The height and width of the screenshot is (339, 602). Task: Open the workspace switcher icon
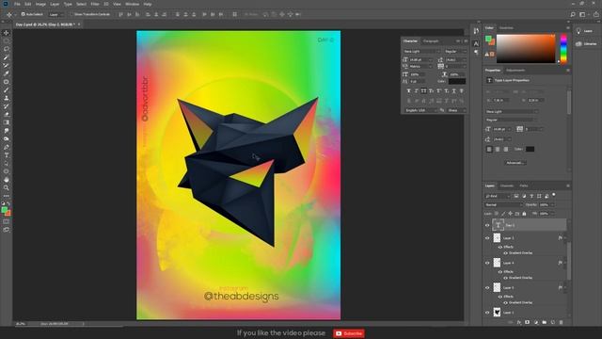coord(582,14)
